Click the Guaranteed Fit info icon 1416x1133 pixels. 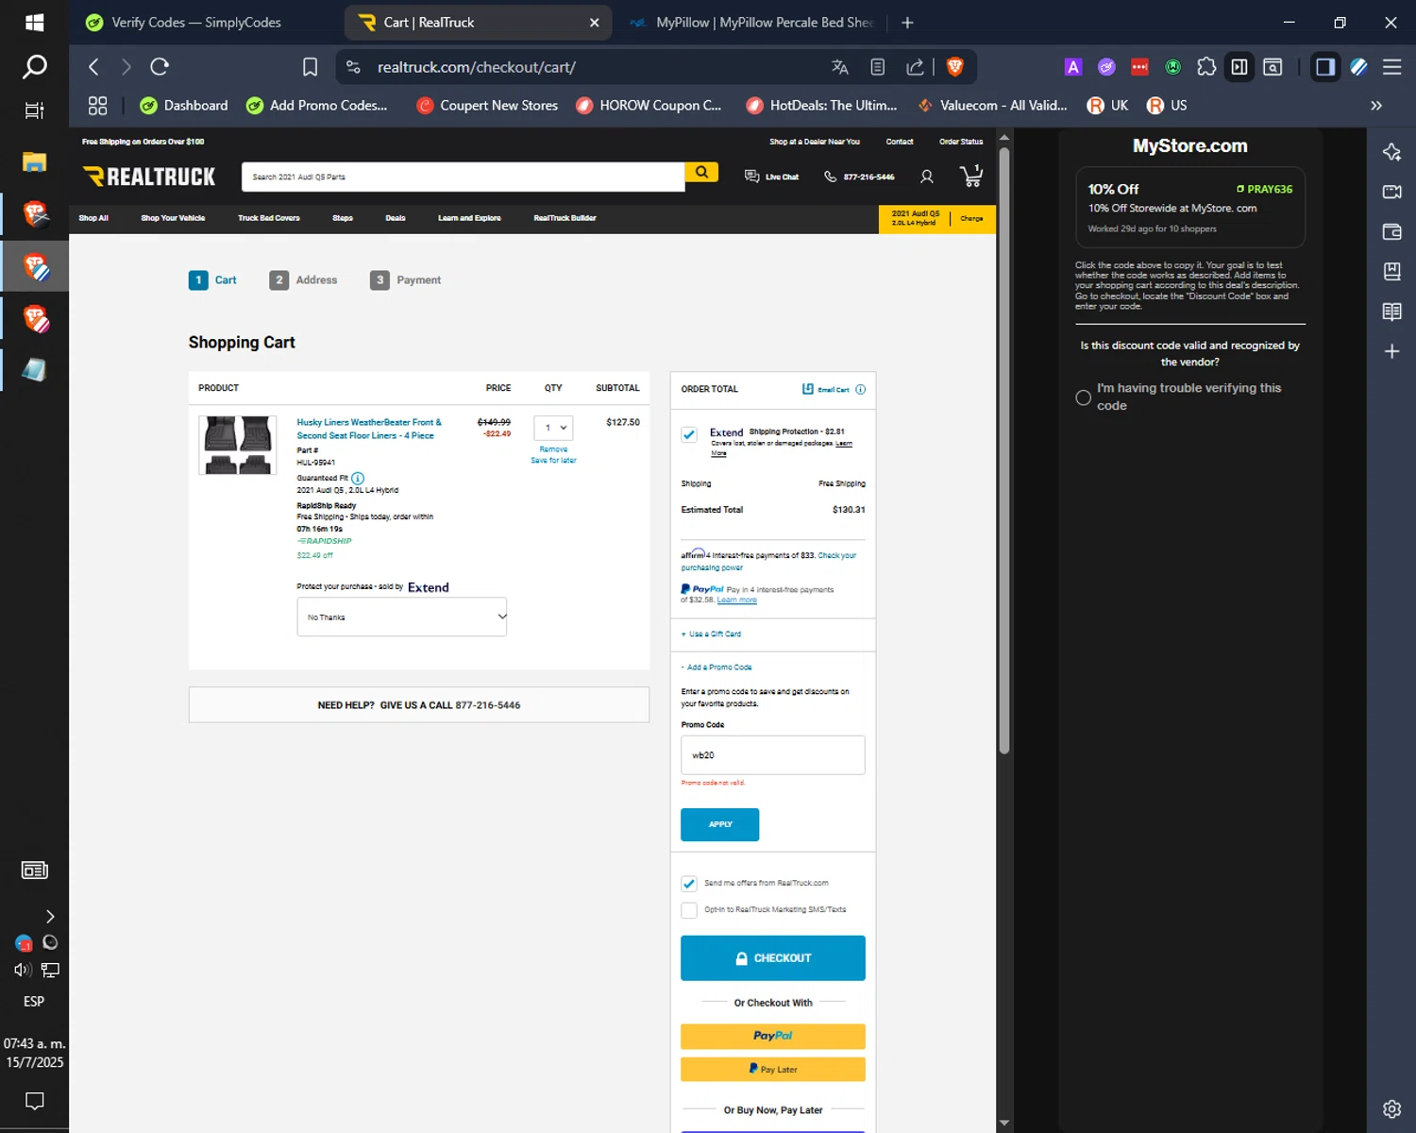pos(358,479)
